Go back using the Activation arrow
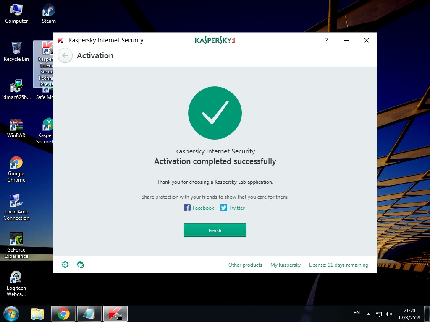This screenshot has width=430, height=322. point(65,56)
